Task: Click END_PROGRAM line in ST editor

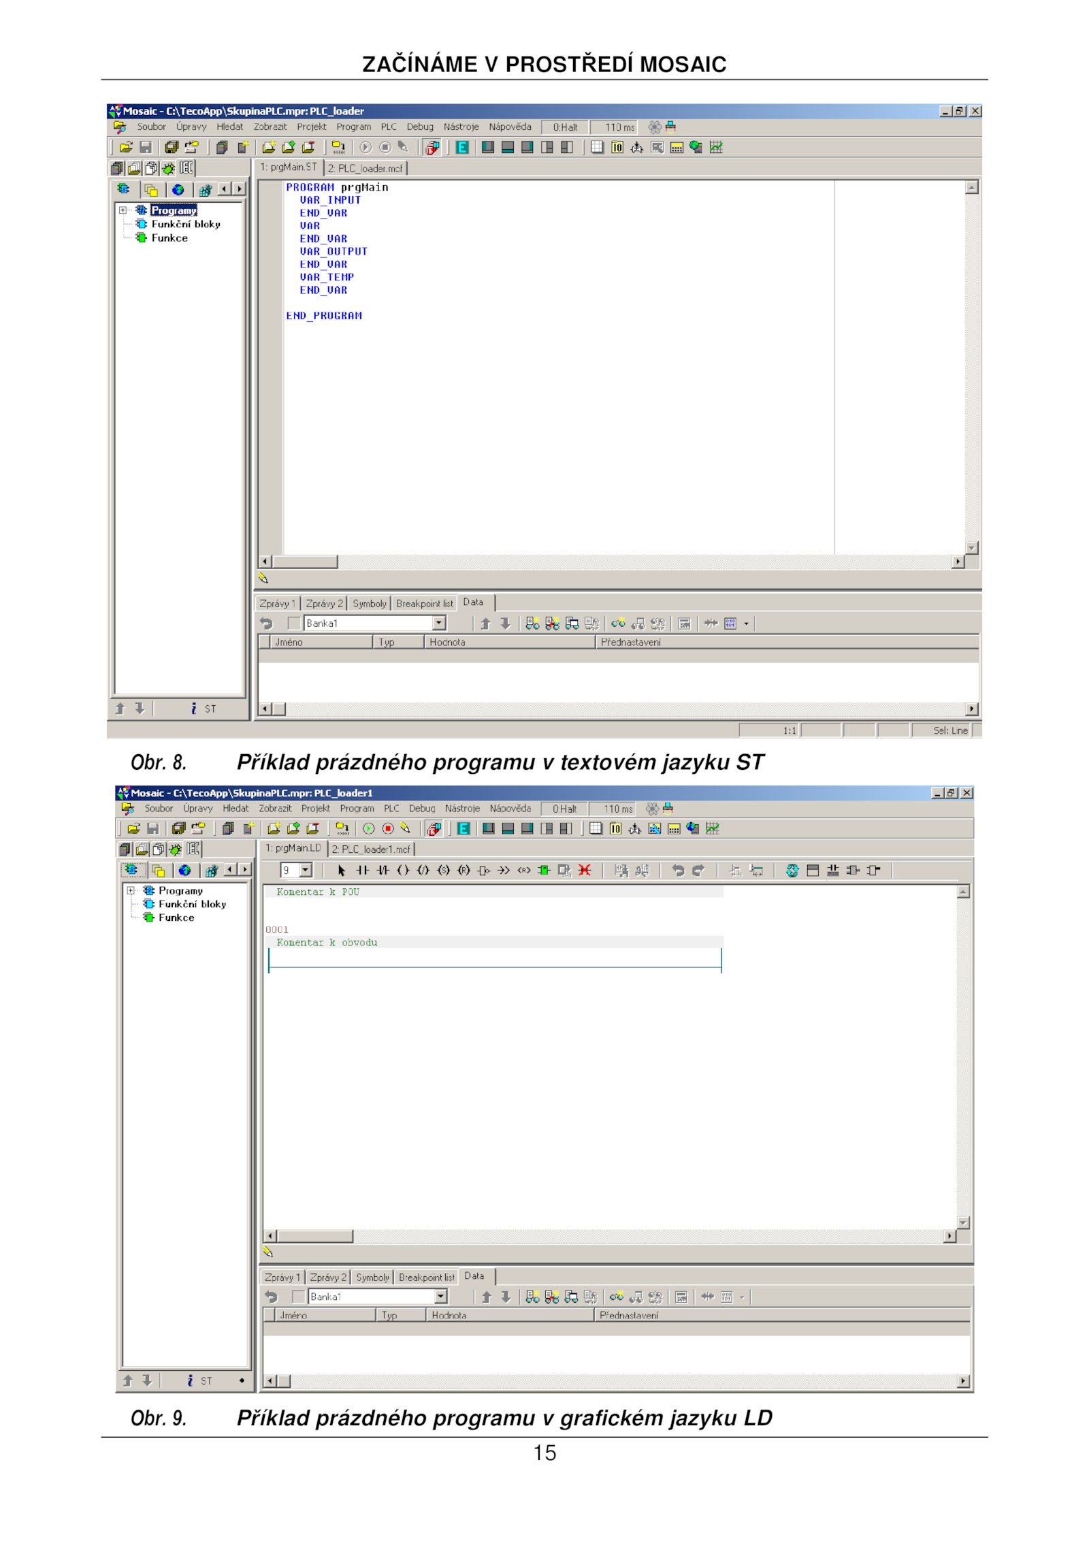Action: click(324, 316)
